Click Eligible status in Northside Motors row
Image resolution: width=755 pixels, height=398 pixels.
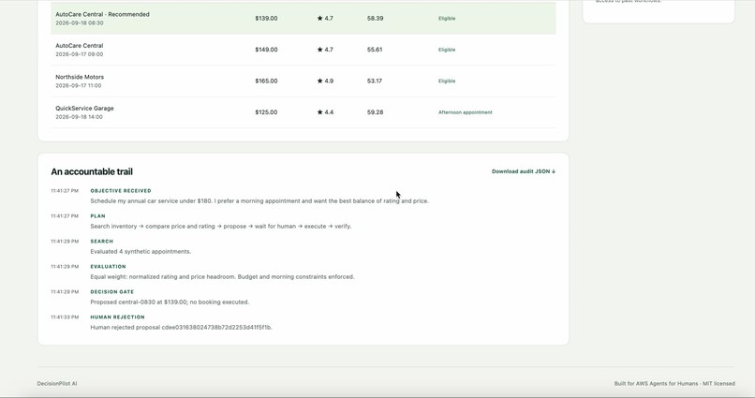447,81
